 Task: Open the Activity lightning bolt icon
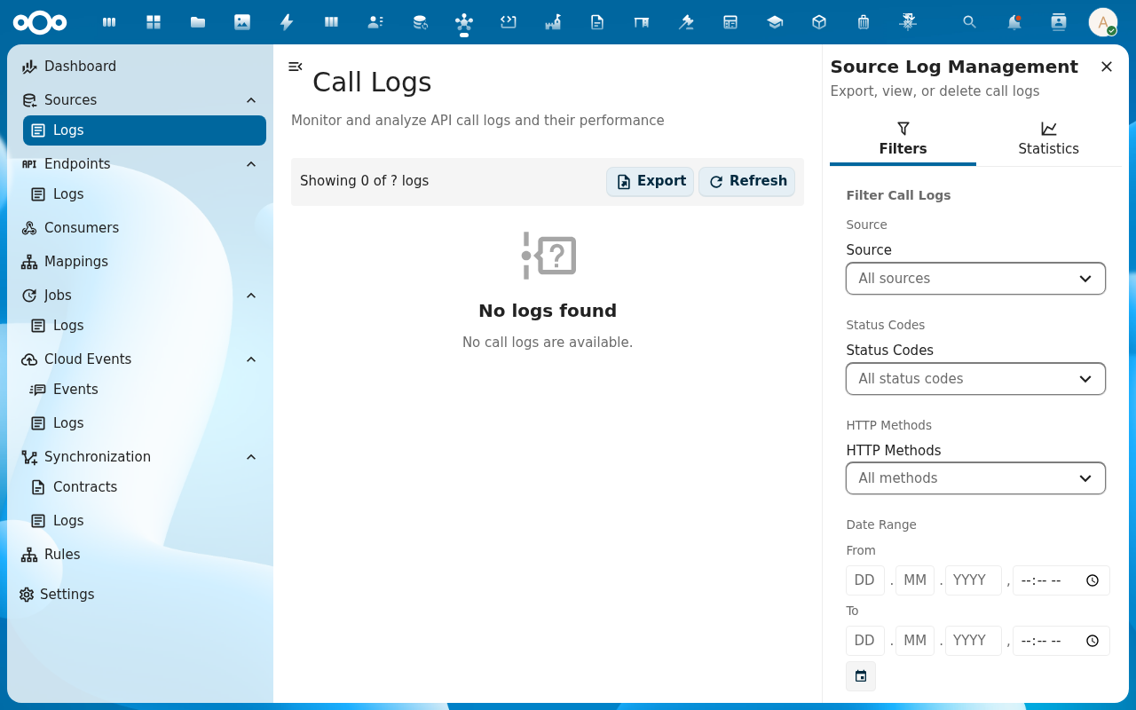[287, 22]
